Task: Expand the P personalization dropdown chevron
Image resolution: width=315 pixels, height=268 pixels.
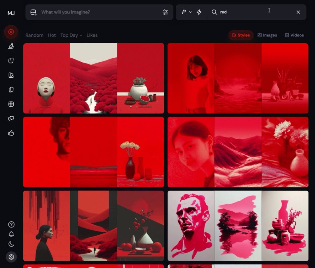Action: tap(190, 12)
